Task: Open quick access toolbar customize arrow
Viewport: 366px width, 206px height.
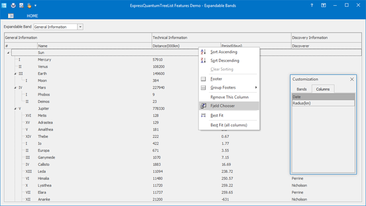Action: [x=35, y=5]
